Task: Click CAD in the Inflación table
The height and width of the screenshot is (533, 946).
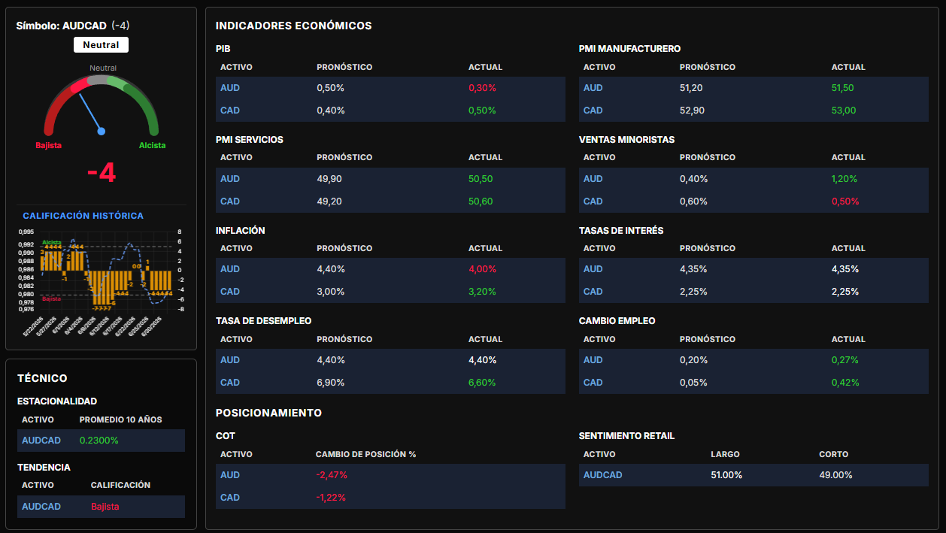Action: point(230,292)
